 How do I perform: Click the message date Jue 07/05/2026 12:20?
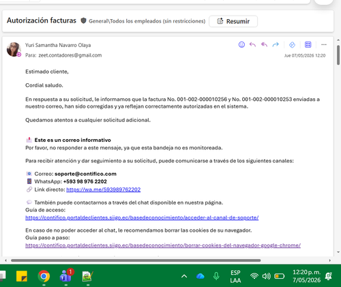(x=305, y=55)
